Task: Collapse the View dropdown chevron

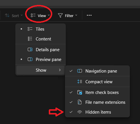Action: (49, 15)
